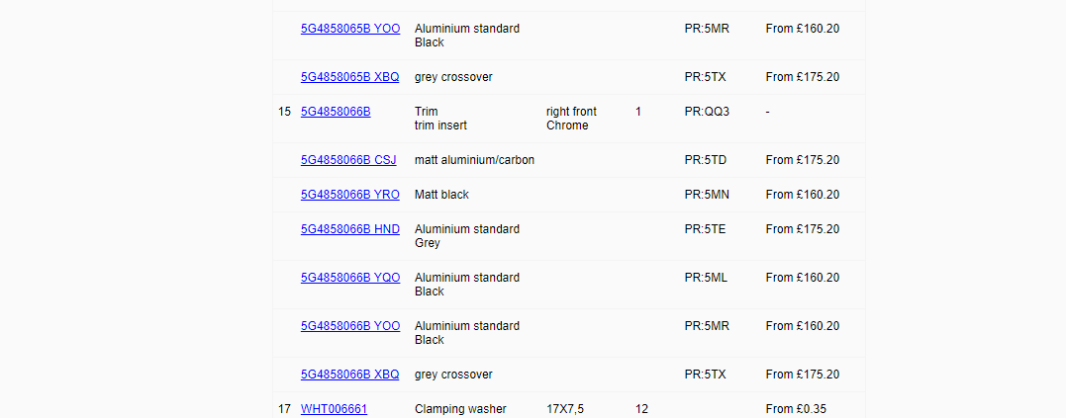Click the PR:5TE code cell

[705, 229]
